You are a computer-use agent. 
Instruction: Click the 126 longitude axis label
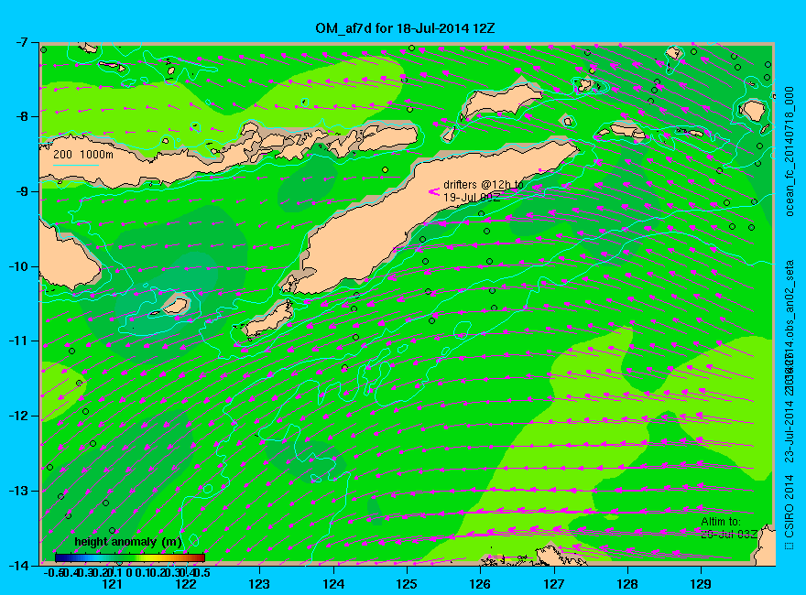480,584
